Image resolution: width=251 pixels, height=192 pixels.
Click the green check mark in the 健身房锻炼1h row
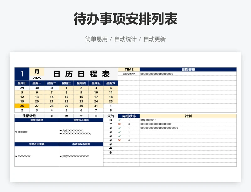pyautogui.click(x=120, y=120)
